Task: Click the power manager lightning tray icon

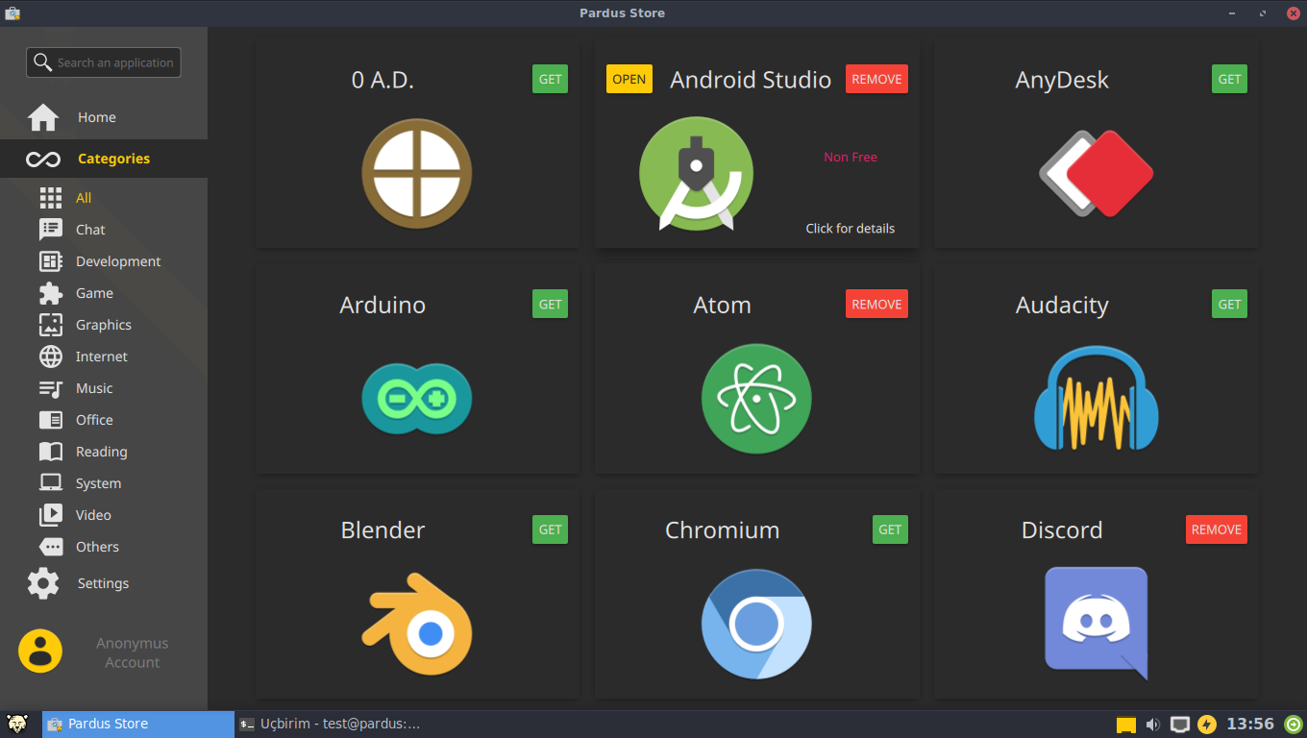Action: pyautogui.click(x=1207, y=725)
